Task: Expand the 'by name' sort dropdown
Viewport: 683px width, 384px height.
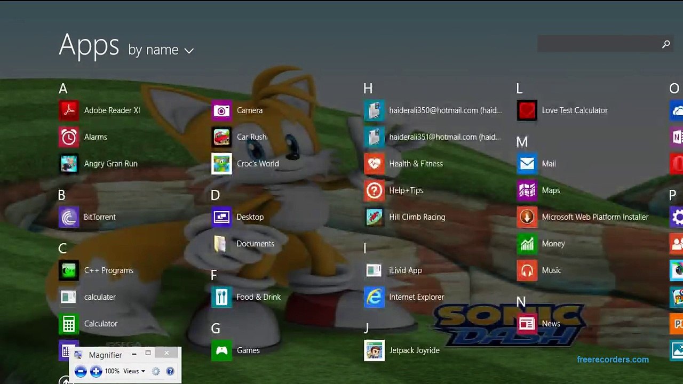Action: coord(161,50)
